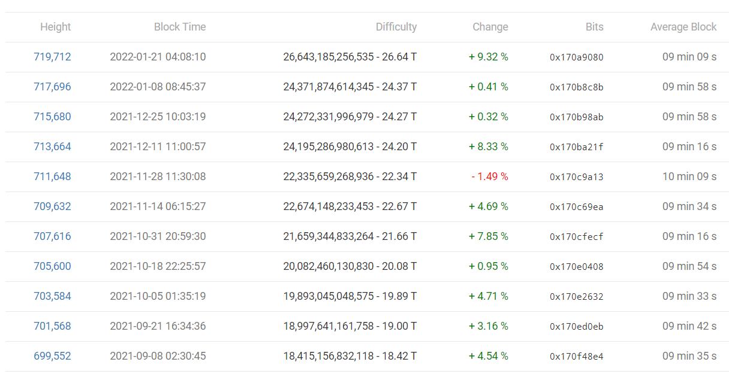729x374 pixels.
Task: Sort table by the Bits column
Action: coord(594,27)
